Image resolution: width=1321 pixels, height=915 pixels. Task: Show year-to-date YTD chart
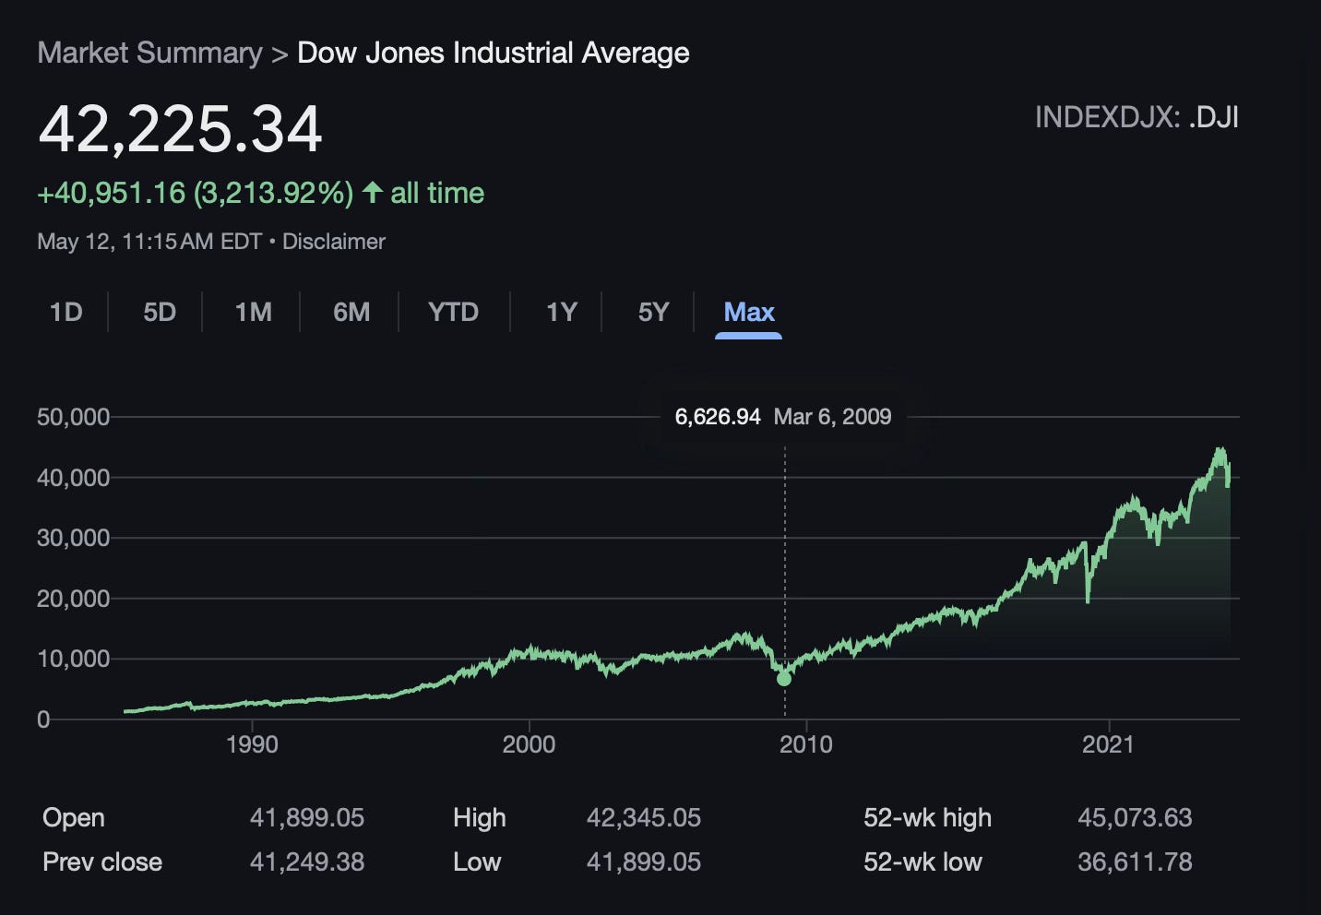453,312
